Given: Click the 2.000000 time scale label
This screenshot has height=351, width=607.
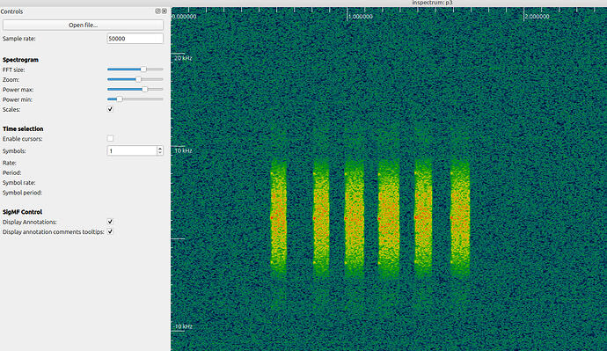Looking at the screenshot, I should (537, 17).
